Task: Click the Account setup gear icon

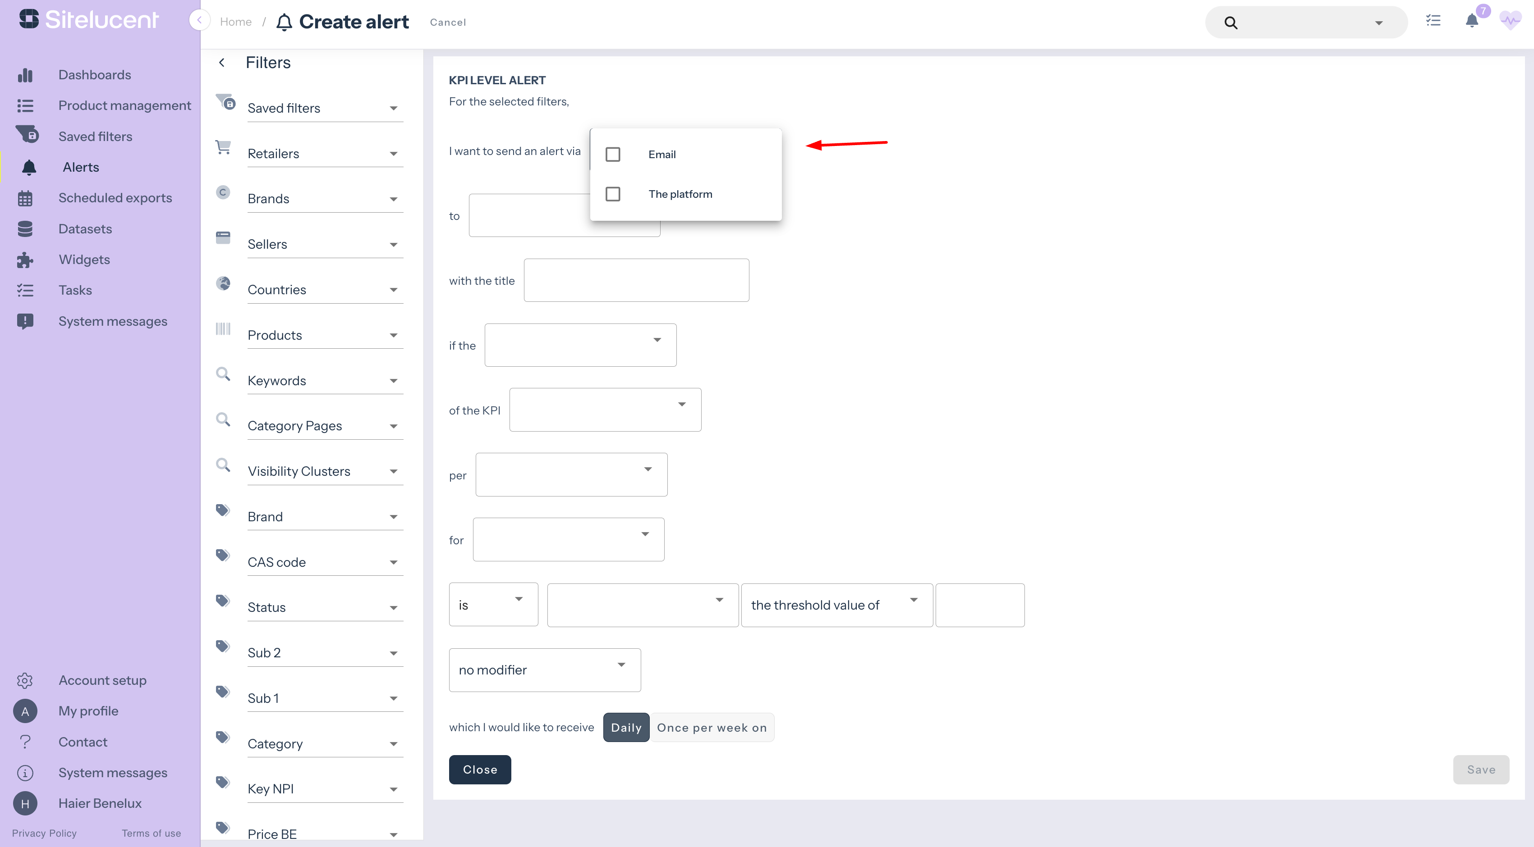Action: pos(25,680)
